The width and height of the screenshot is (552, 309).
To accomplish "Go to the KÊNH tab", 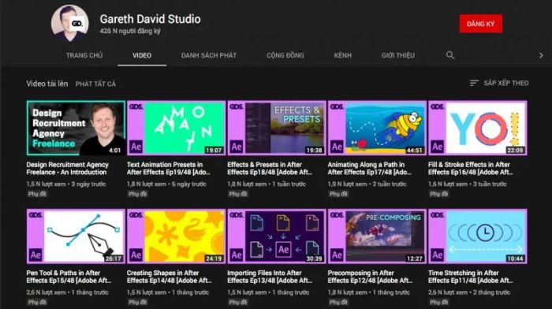I will 342,55.
